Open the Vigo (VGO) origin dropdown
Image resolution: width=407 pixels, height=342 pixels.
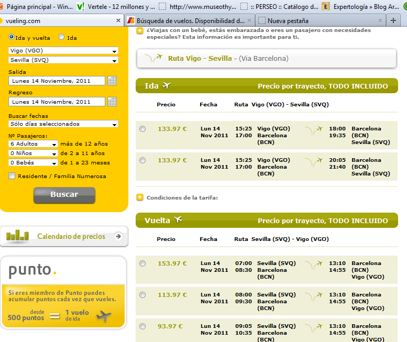point(63,50)
